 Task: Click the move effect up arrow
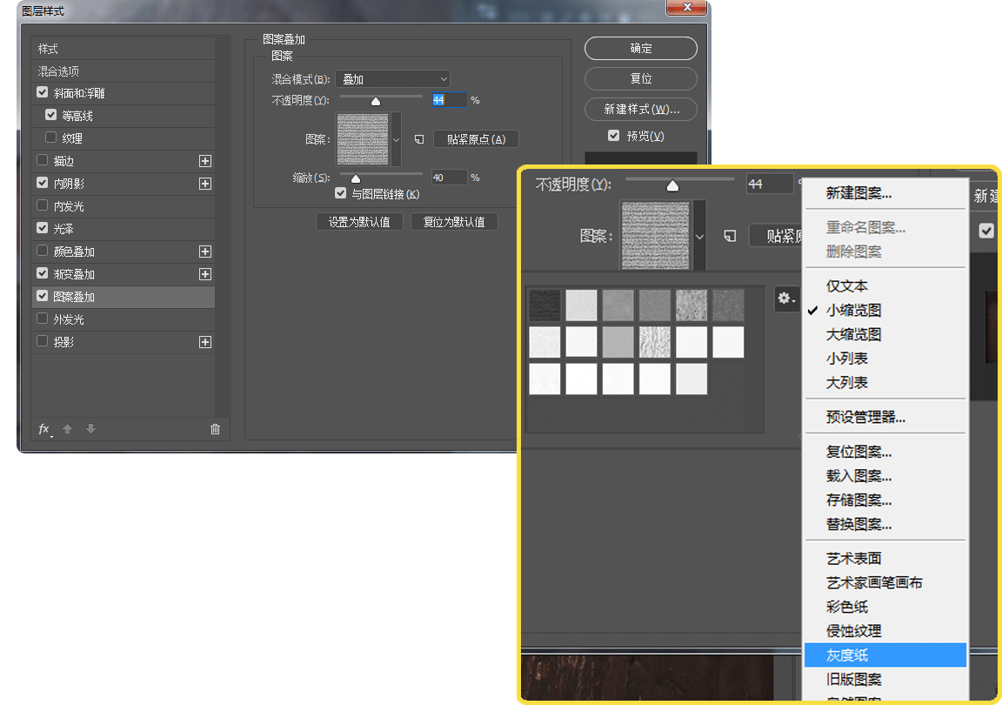67,428
